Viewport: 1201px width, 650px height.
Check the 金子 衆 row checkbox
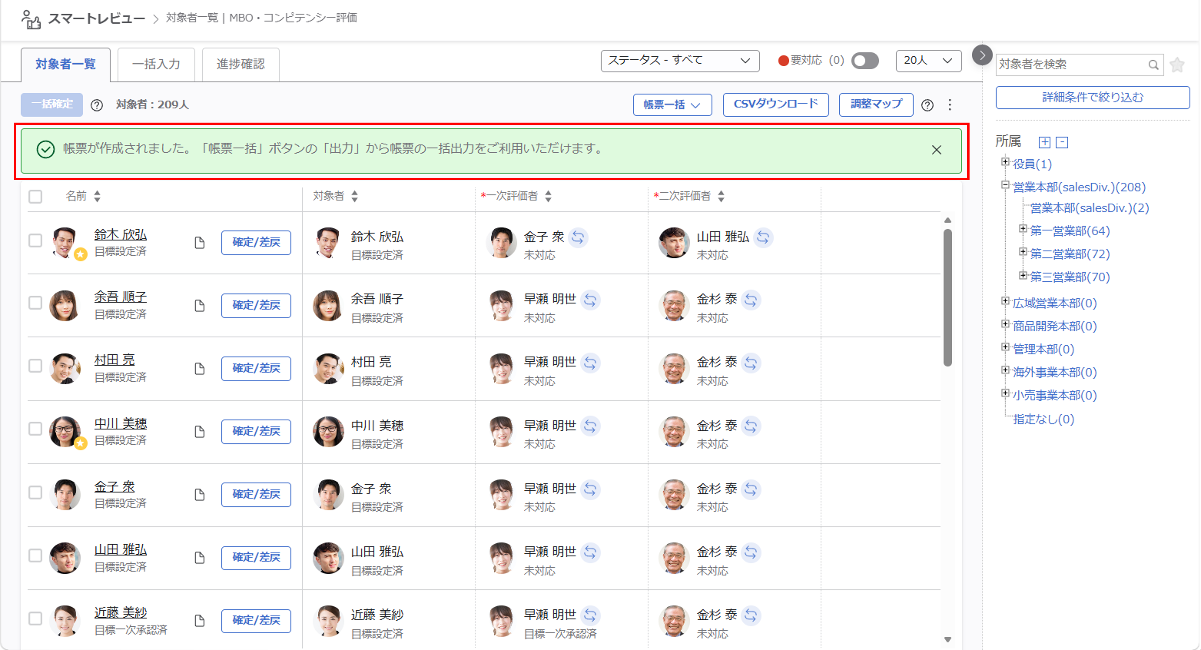pyautogui.click(x=35, y=492)
